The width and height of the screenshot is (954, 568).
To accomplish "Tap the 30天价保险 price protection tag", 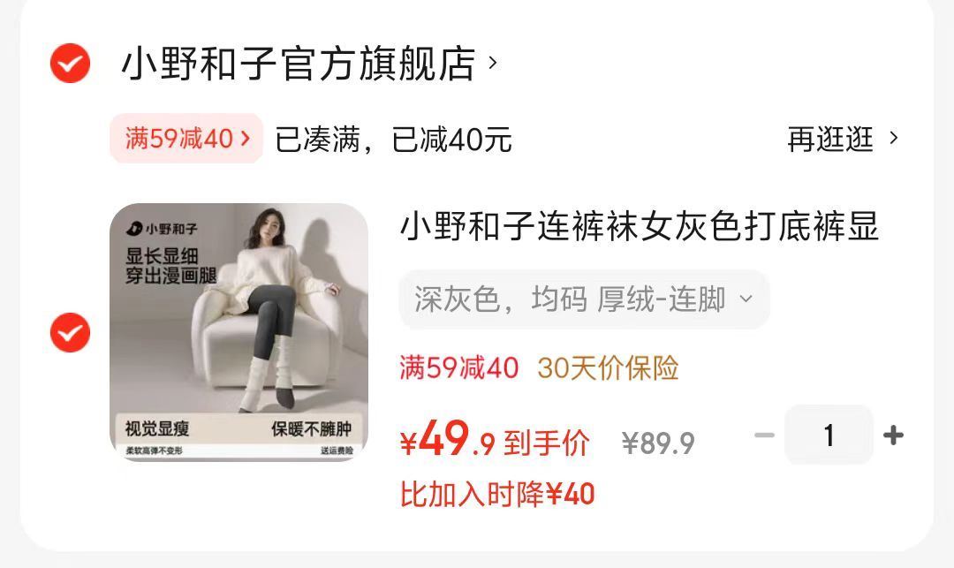I will click(x=608, y=368).
